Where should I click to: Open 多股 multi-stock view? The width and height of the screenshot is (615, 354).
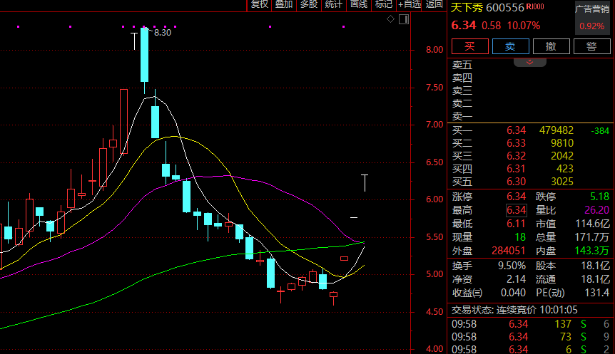tap(309, 5)
